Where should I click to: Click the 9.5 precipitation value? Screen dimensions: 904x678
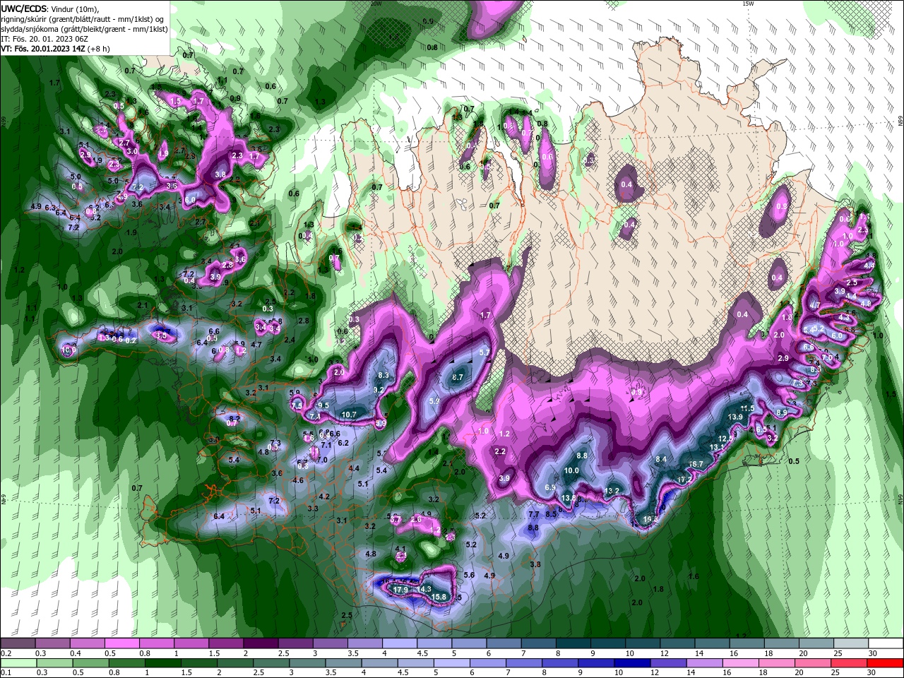(x=323, y=405)
